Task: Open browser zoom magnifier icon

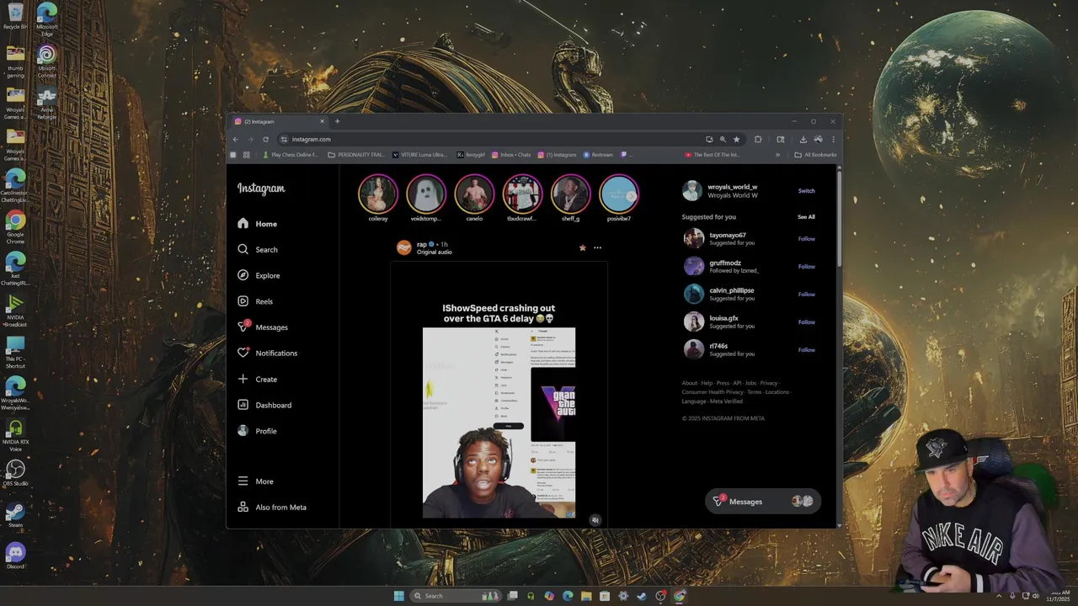Action: click(723, 140)
